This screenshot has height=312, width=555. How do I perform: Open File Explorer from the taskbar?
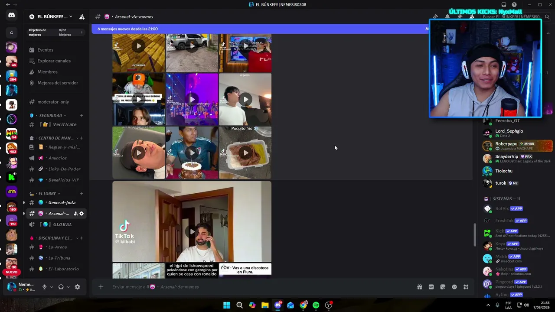click(x=265, y=305)
